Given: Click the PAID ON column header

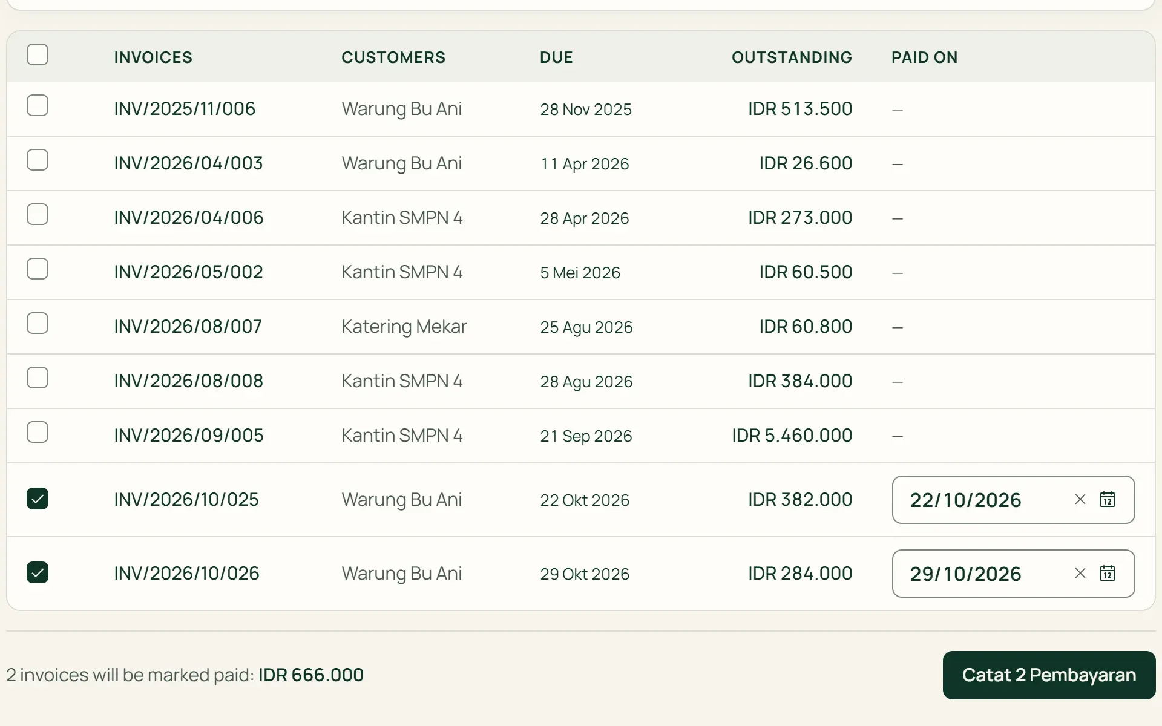Looking at the screenshot, I should click(924, 57).
